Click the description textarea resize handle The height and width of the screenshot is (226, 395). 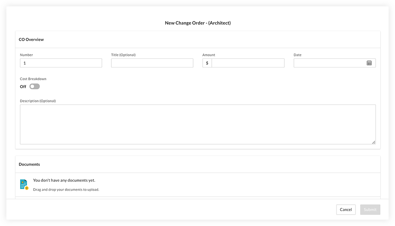[x=374, y=142]
